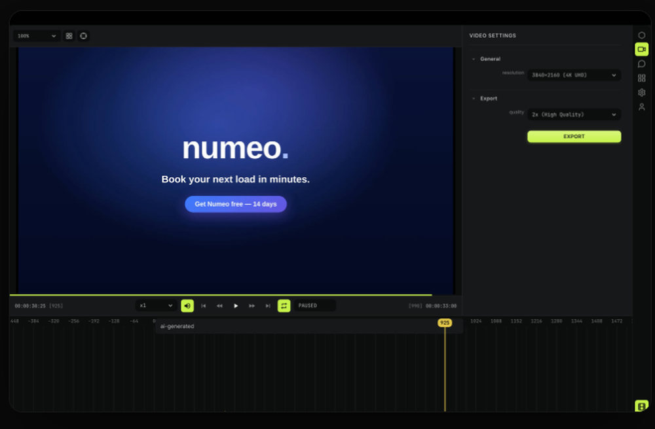Click the PAUSED status field
Viewport: 655px width, 429px height.
[314, 305]
